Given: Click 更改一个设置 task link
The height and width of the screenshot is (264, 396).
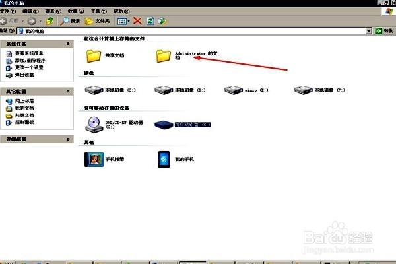Looking at the screenshot, I should click(29, 68).
